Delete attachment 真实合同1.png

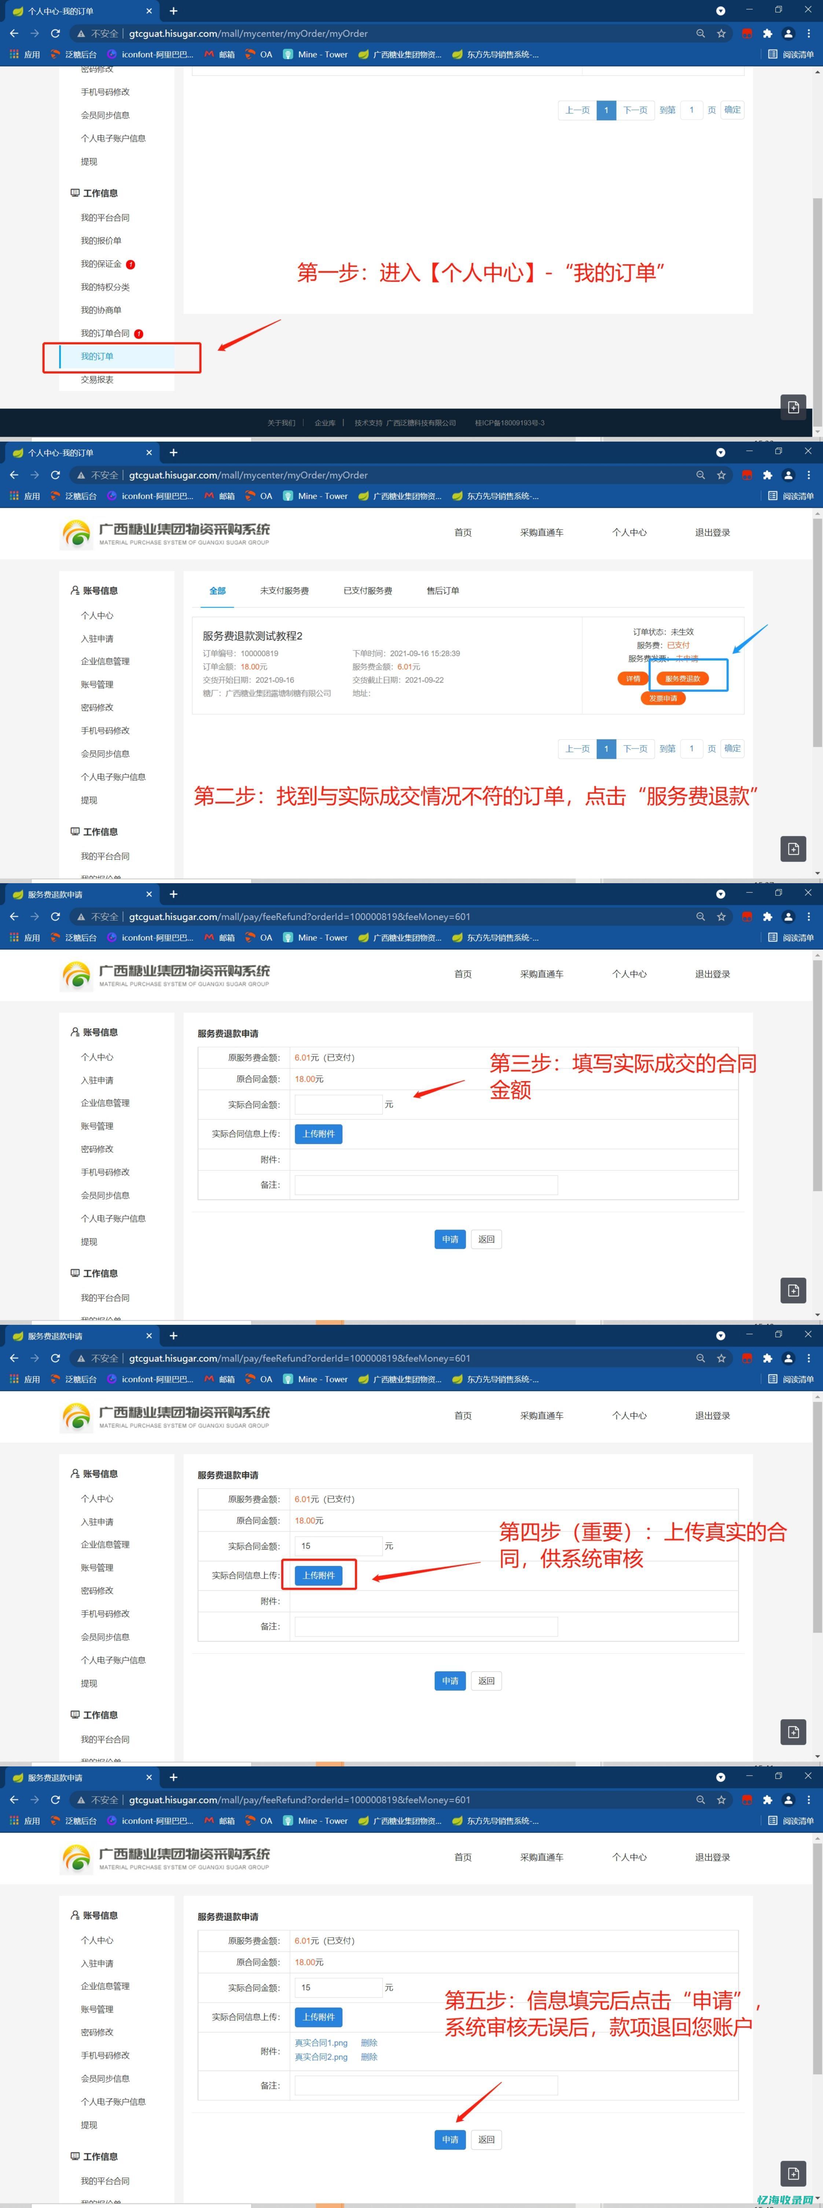pyautogui.click(x=369, y=2043)
